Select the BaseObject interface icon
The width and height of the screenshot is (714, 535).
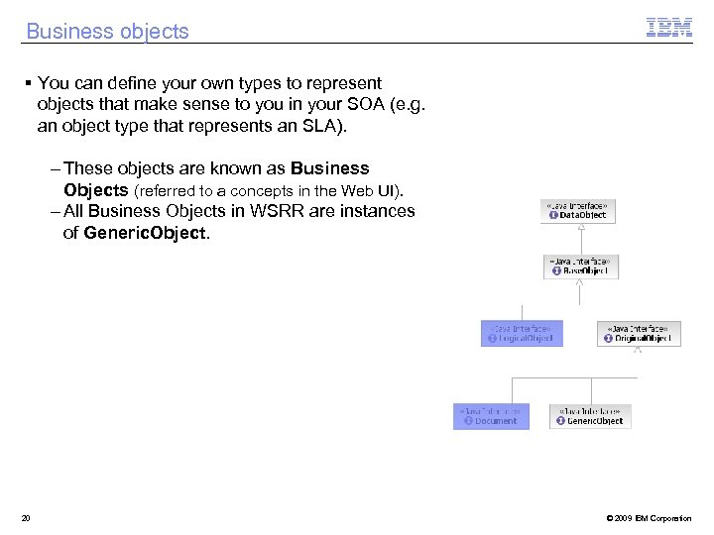[556, 270]
